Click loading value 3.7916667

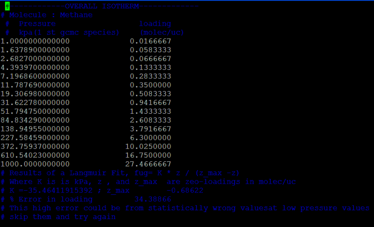click(151, 129)
